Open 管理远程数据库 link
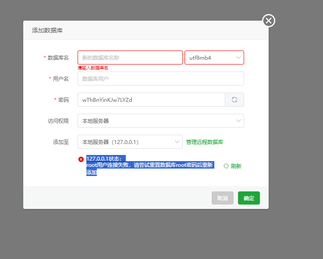This screenshot has height=259, width=323. (205, 142)
